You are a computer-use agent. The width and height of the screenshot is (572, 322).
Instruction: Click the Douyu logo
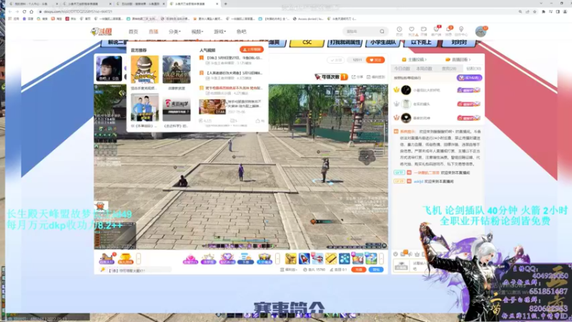click(x=102, y=31)
